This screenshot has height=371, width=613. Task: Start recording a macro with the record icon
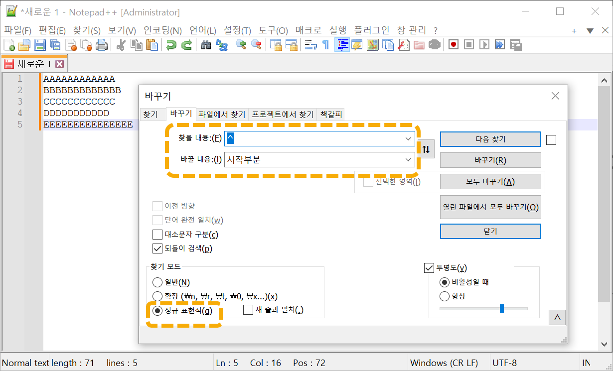(x=453, y=44)
